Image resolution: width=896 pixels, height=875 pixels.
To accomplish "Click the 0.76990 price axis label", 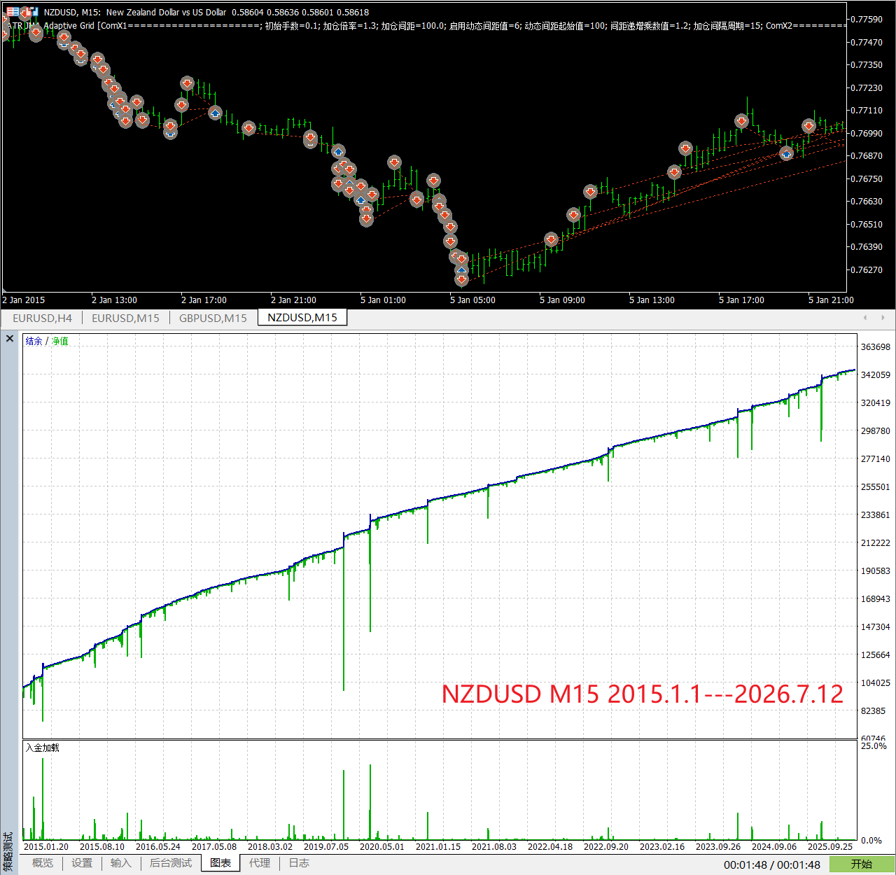I will pos(867,133).
